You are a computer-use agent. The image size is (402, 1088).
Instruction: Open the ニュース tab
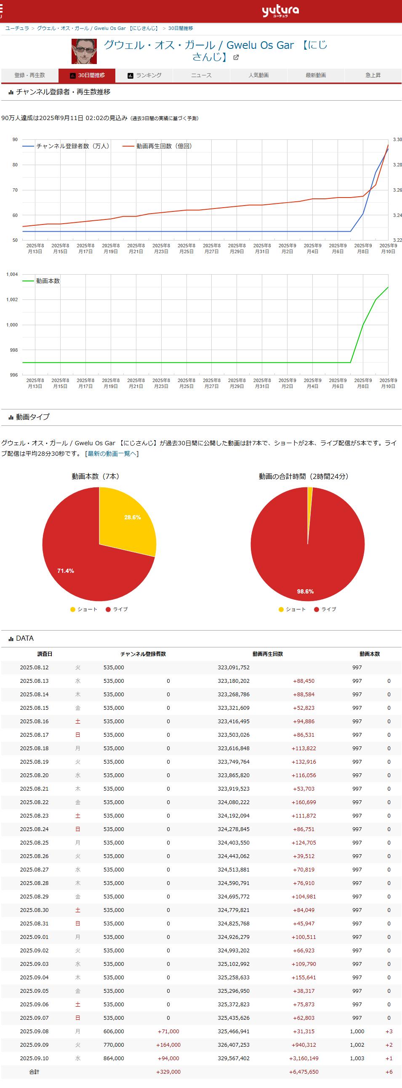201,75
